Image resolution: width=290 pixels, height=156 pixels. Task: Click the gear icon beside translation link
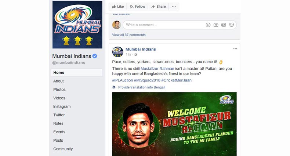point(114,87)
